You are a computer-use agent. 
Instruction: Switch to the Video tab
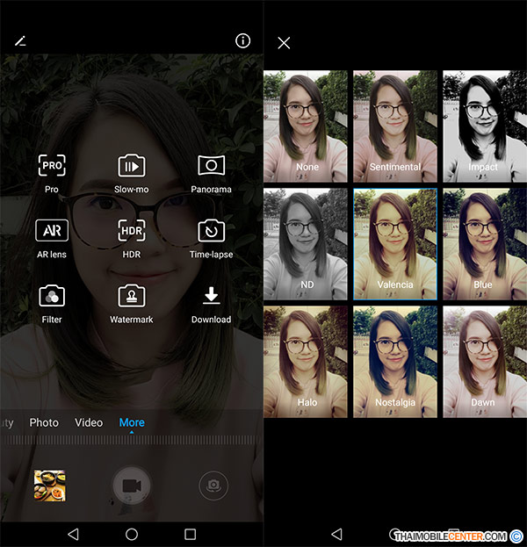pyautogui.click(x=89, y=422)
